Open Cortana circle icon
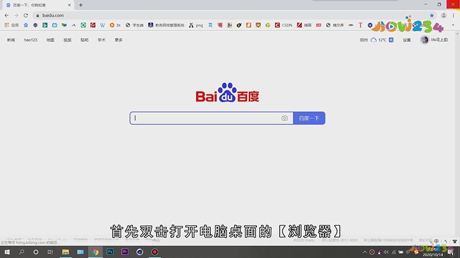Screen dimensions: 460x258 tap(36, 252)
